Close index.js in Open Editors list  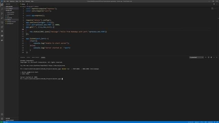pos(6,9)
